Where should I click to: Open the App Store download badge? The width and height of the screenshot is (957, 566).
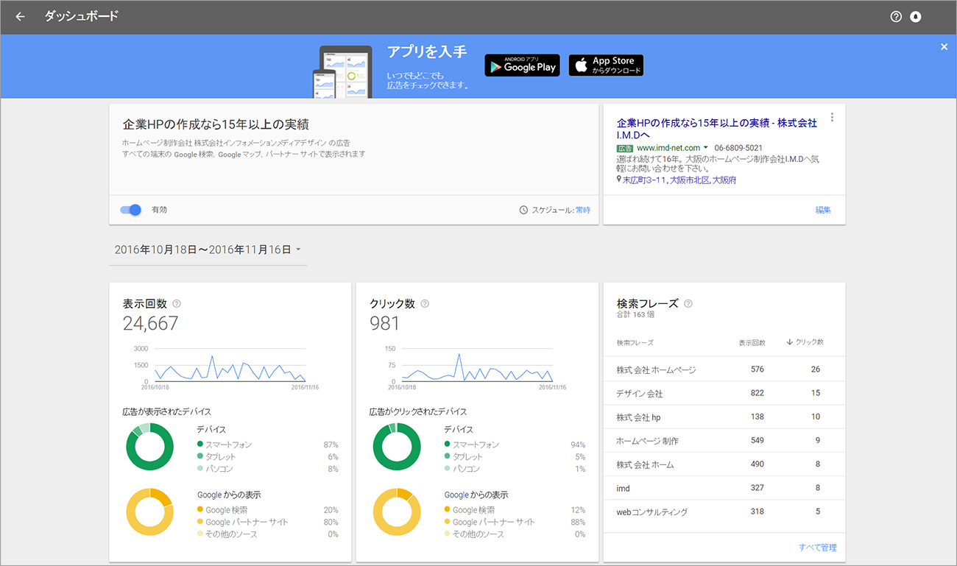point(606,65)
